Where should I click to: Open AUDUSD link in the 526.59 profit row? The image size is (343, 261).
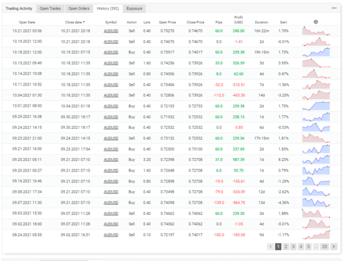coord(111,63)
